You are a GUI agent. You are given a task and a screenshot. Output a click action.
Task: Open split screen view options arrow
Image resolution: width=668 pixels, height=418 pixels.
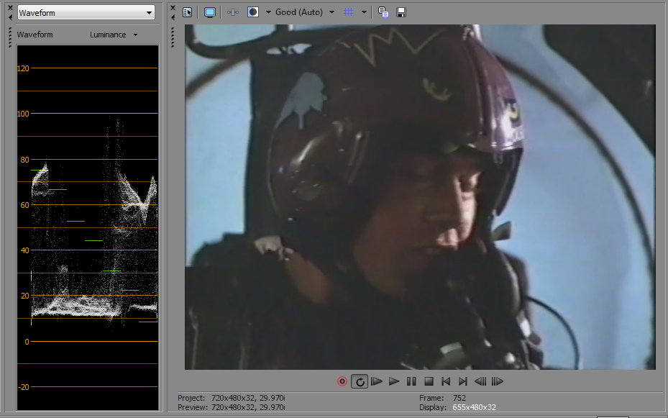[x=268, y=12]
